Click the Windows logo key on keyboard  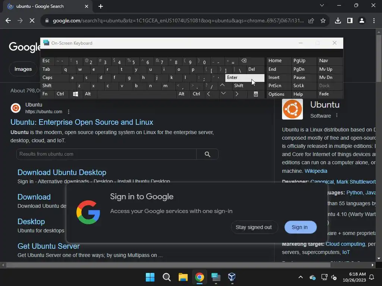click(x=75, y=94)
